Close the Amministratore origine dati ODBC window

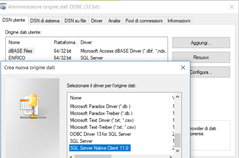pyautogui.click(x=232, y=7)
